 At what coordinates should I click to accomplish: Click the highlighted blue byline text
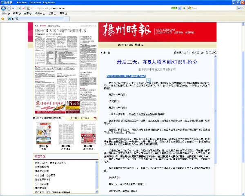click(x=126, y=76)
